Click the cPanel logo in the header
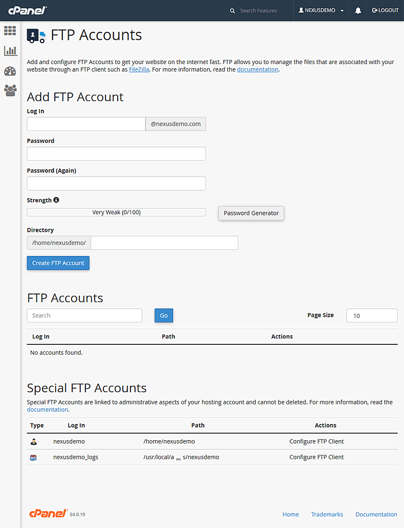The height and width of the screenshot is (528, 404). 27,10
